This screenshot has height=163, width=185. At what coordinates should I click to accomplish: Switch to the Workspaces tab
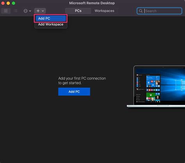click(104, 11)
